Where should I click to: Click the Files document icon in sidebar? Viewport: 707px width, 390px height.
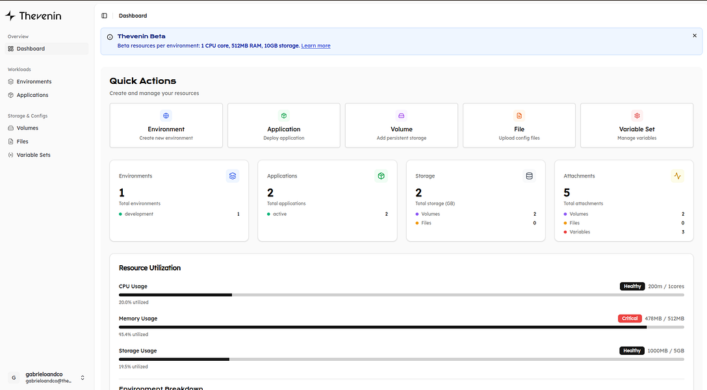pyautogui.click(x=11, y=142)
